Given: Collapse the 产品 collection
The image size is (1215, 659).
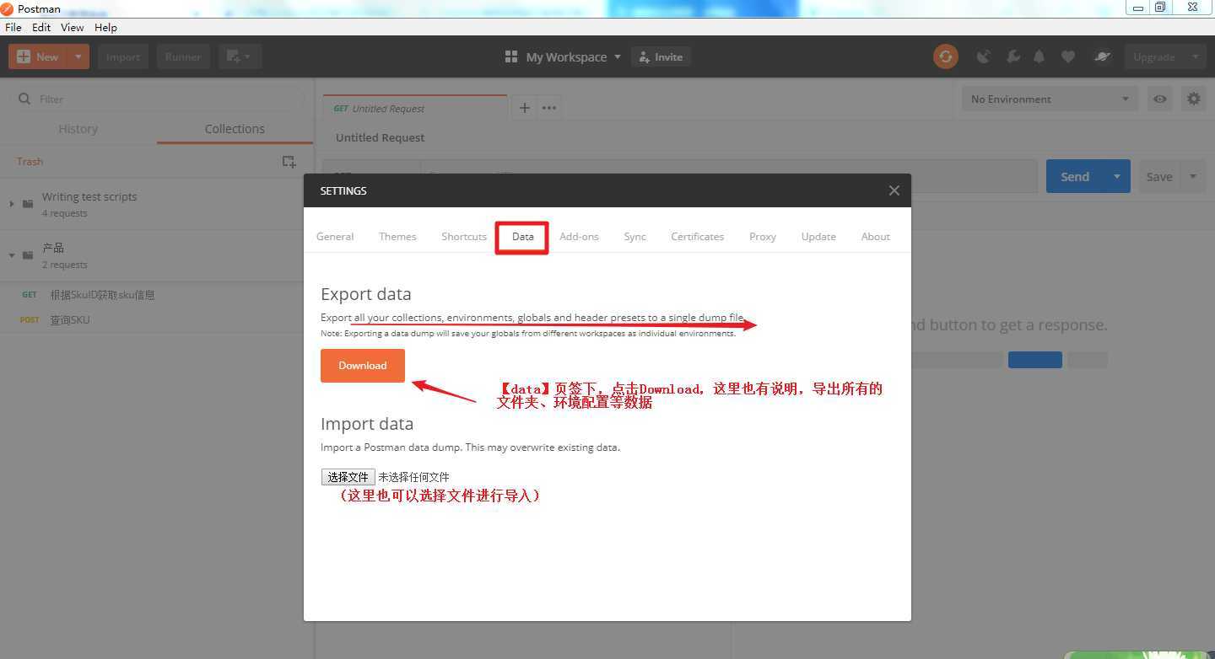Looking at the screenshot, I should [x=12, y=255].
